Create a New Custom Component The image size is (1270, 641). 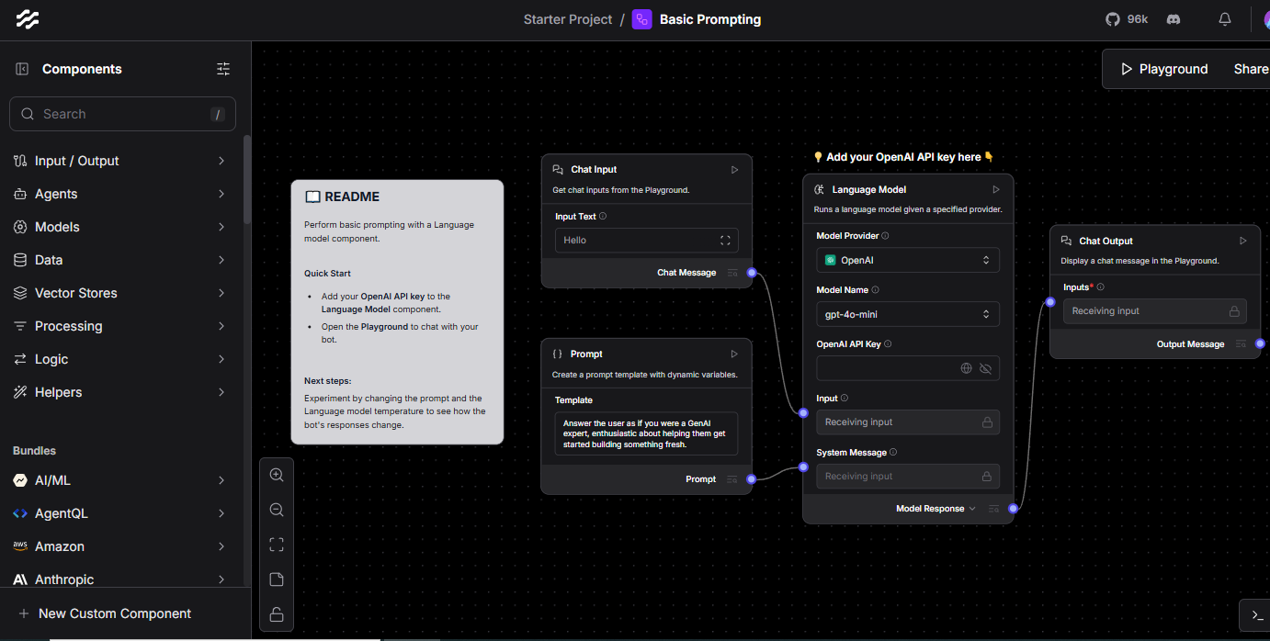104,613
